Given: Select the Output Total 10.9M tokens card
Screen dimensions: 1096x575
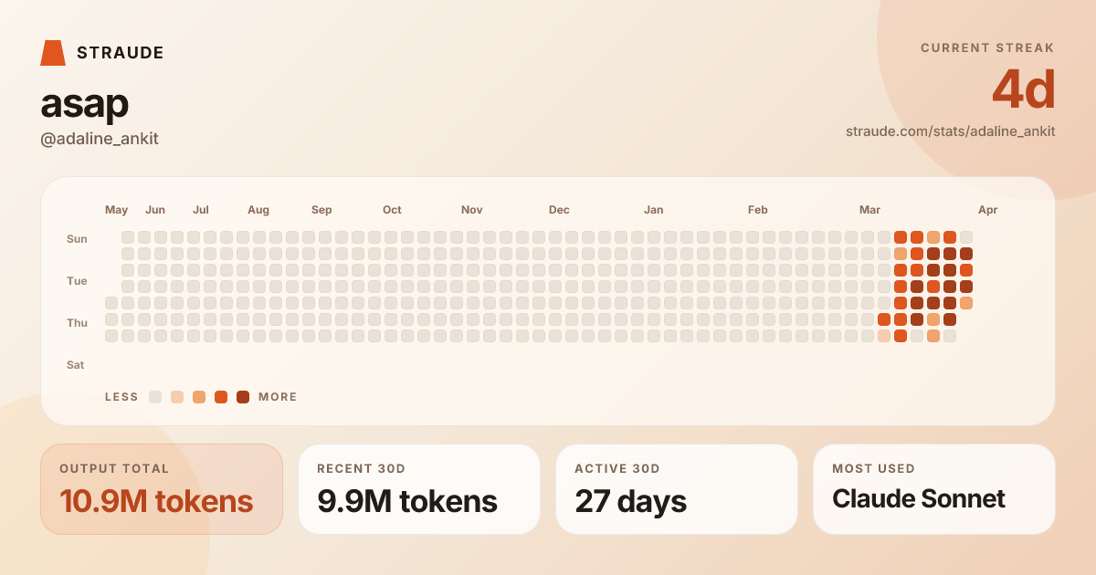Looking at the screenshot, I should 162,489.
